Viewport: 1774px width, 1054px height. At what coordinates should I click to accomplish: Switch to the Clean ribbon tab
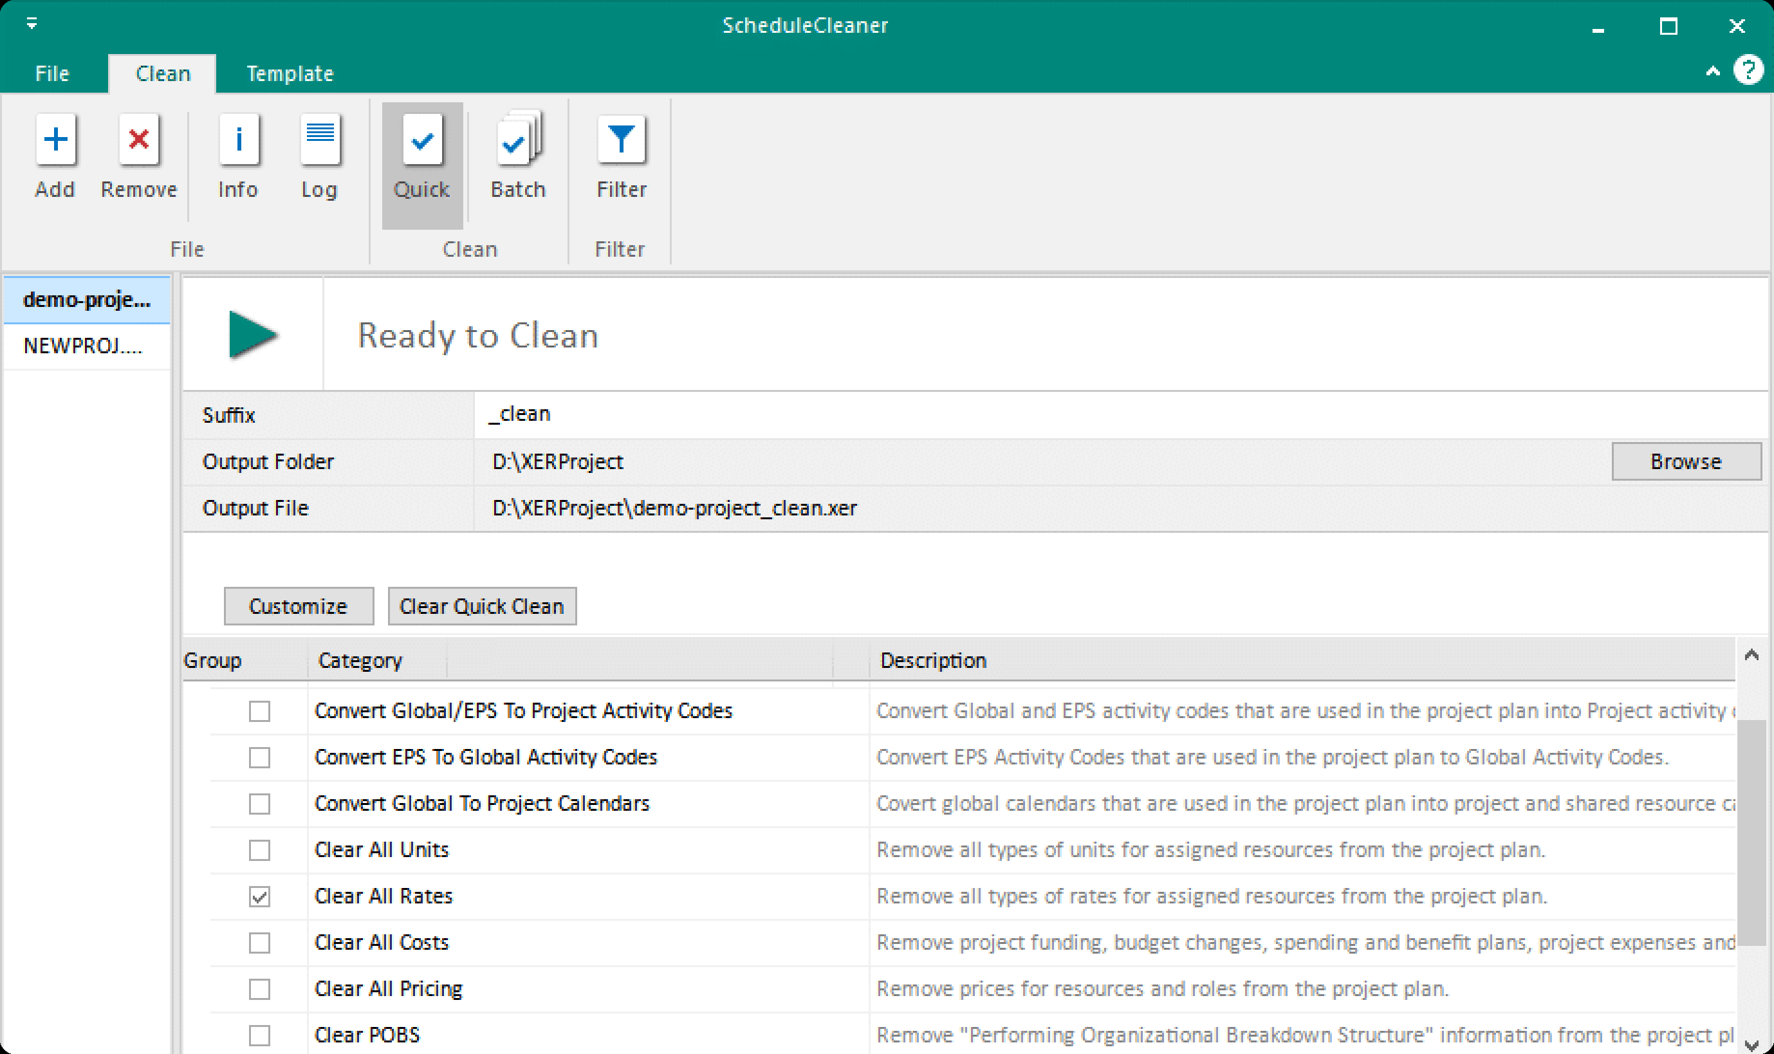point(163,74)
